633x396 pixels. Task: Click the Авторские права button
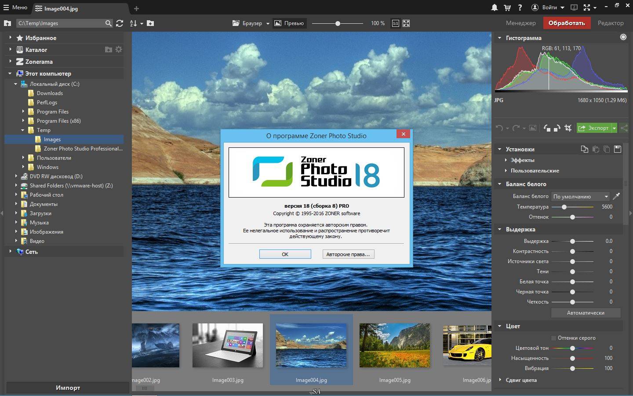pos(348,254)
